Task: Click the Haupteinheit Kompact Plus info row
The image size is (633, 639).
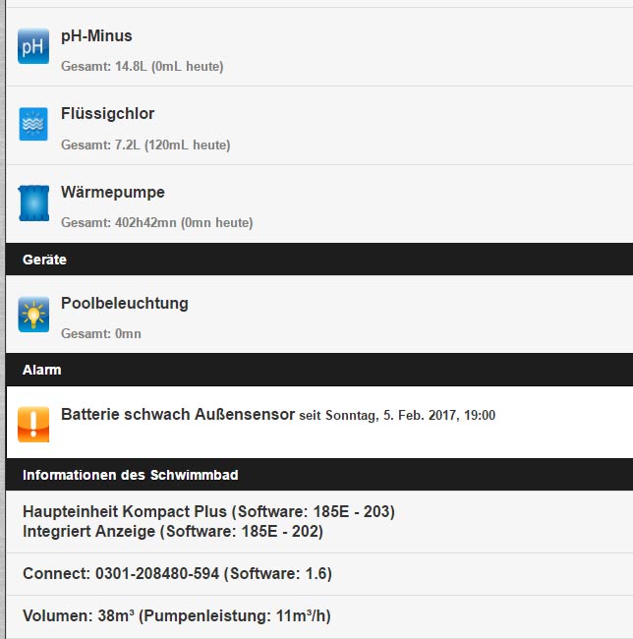Action: pyautogui.click(x=319, y=522)
